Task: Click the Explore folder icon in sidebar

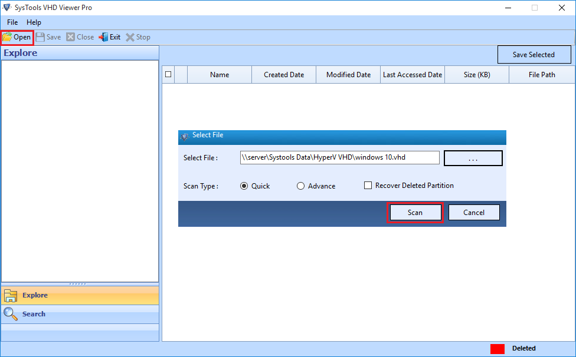Action: [x=10, y=295]
